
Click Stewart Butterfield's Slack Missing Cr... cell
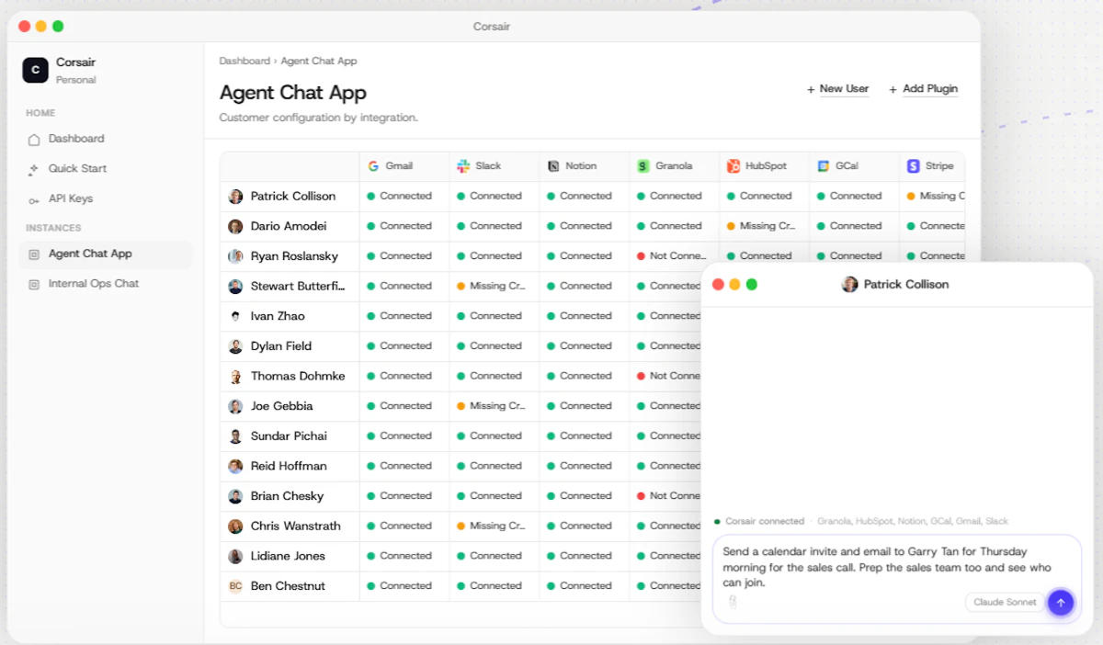495,287
